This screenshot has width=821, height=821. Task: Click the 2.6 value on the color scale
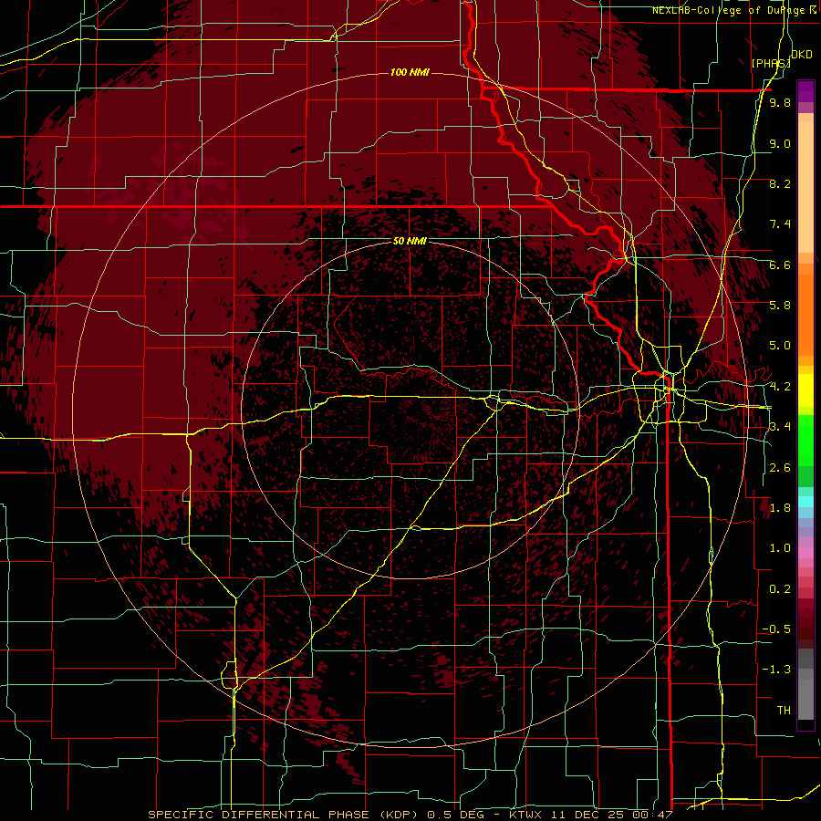(x=780, y=468)
